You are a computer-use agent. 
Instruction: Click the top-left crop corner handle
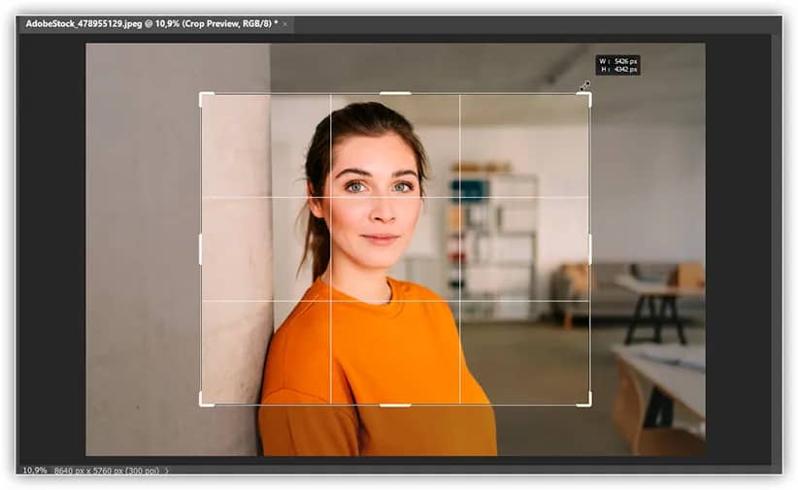202,95
